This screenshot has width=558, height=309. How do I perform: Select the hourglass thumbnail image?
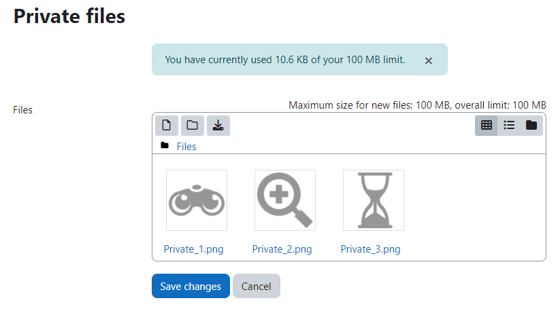(x=374, y=200)
